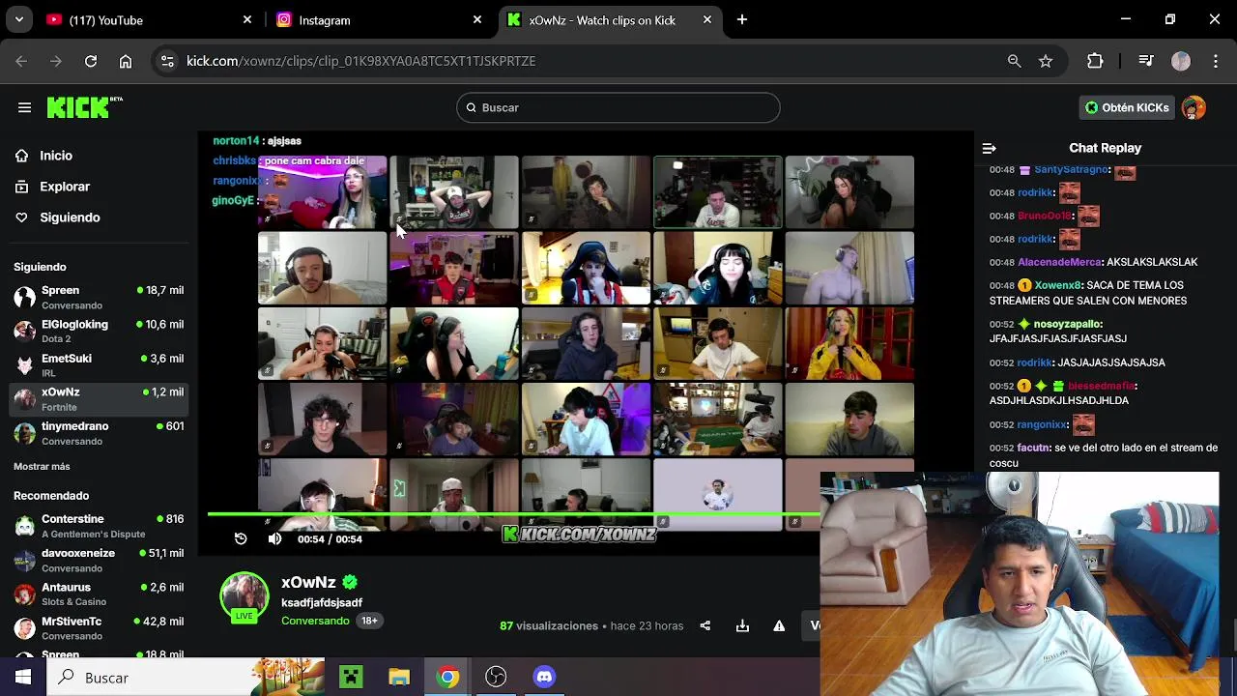Click the browser home button
Viewport: 1237px width, 696px height.
[126, 61]
